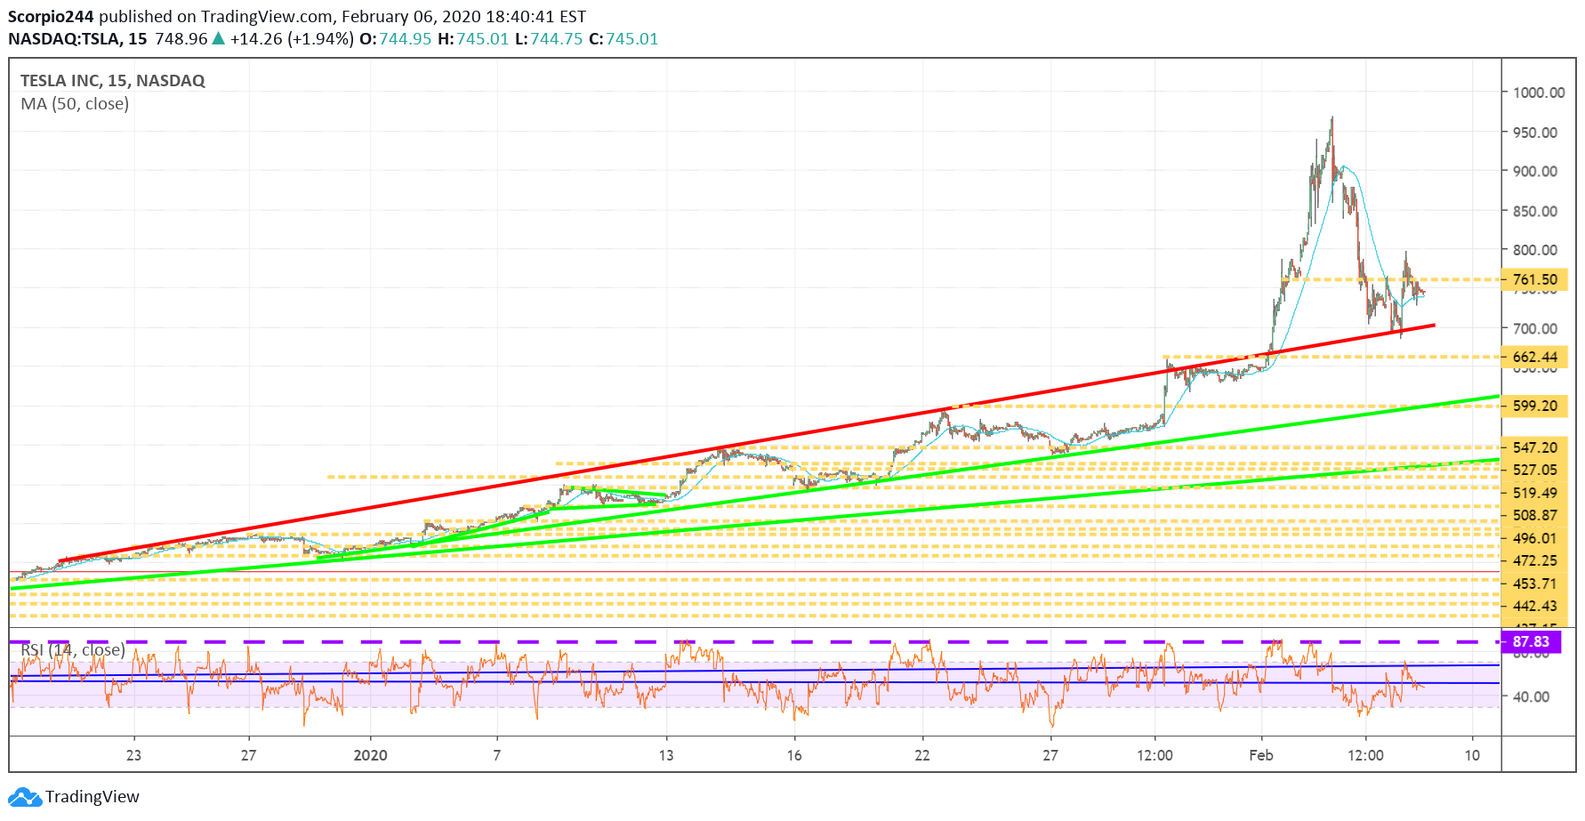Viewport: 1585px width, 821px height.
Task: Click the 22 date on the time axis
Action: pos(922,755)
